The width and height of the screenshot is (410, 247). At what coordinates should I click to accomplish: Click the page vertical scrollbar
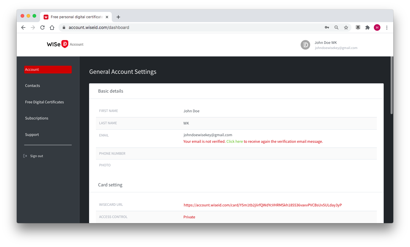391,85
